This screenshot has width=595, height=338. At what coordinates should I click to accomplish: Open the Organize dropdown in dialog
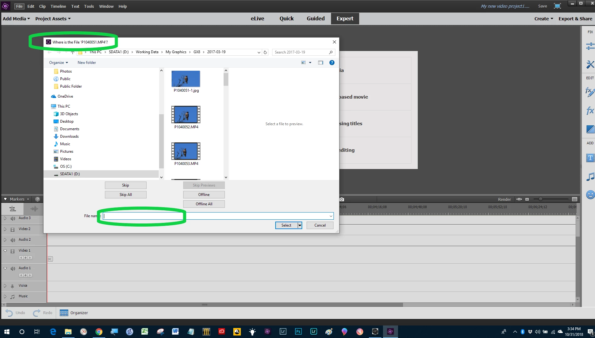click(x=58, y=63)
